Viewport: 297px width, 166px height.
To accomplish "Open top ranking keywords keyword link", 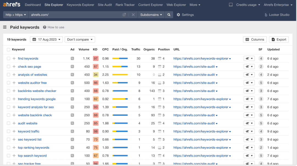I will pos(34,147).
